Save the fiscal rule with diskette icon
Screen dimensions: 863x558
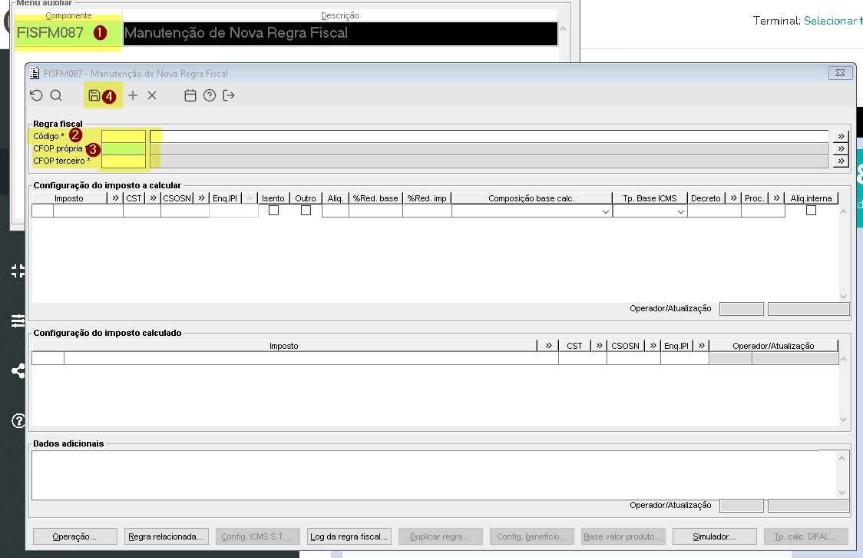(x=94, y=95)
